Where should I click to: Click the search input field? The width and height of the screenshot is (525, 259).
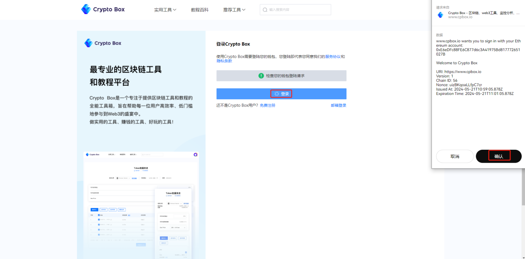pos(295,10)
